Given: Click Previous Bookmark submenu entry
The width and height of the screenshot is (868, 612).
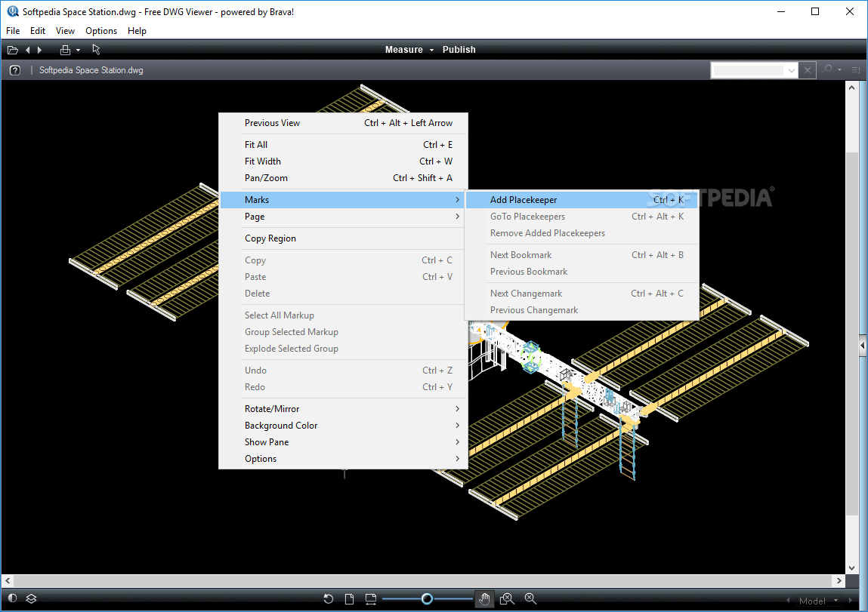Looking at the screenshot, I should tap(581, 272).
